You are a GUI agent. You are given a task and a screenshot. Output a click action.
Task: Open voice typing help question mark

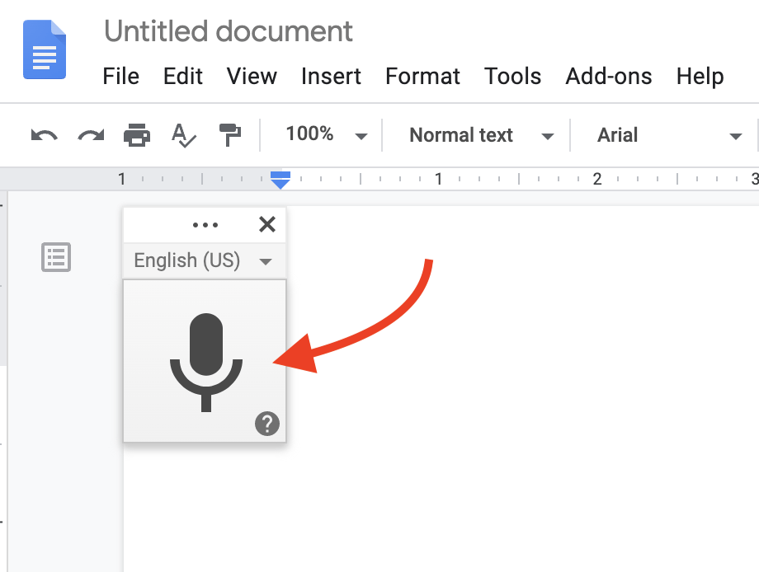pos(267,424)
